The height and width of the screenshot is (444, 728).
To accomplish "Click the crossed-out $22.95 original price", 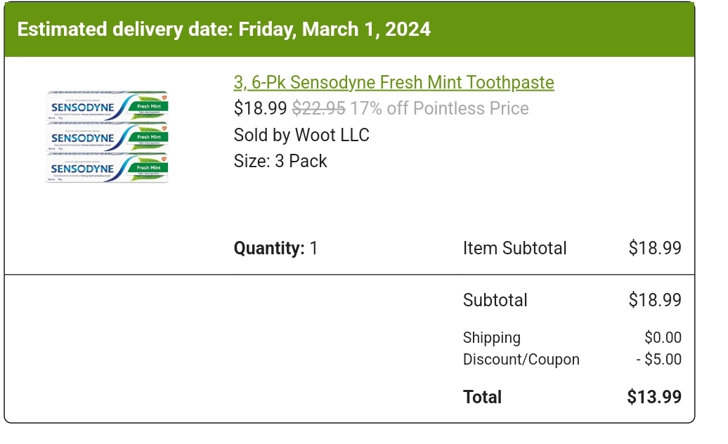I will click(318, 109).
